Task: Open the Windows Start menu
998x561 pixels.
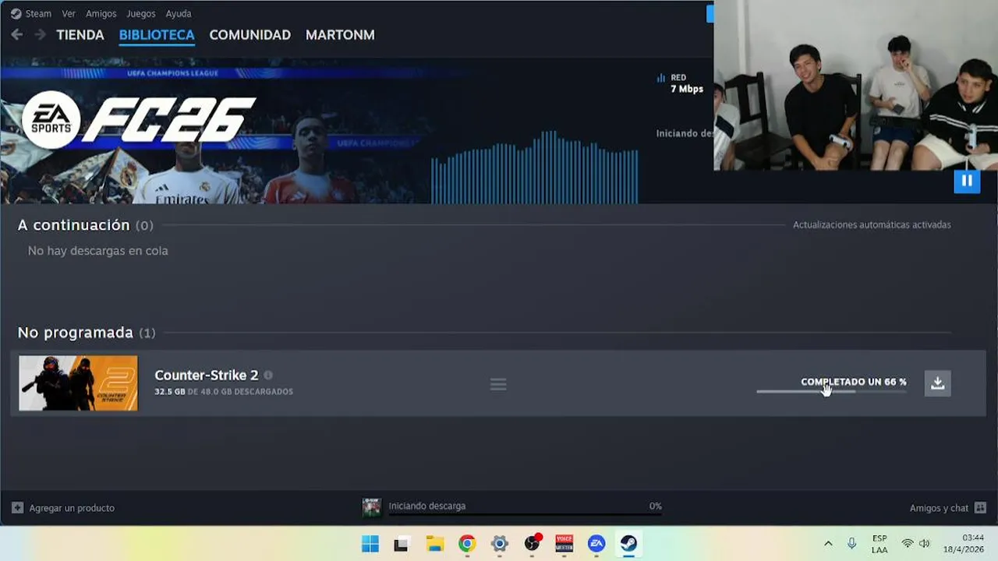Action: tap(370, 544)
